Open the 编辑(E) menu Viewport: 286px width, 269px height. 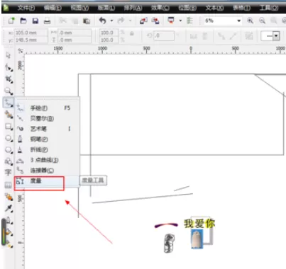(53, 8)
